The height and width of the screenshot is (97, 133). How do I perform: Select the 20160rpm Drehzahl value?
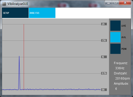pos(122,79)
